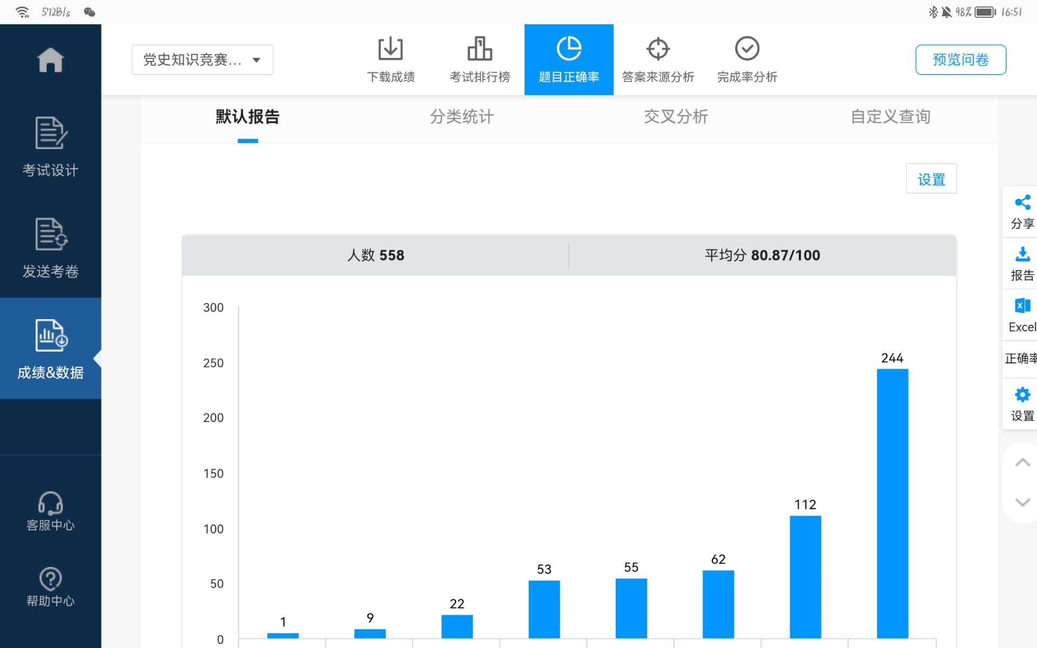Open 发送考卷 send exam section
This screenshot has width=1037, height=648.
point(50,247)
